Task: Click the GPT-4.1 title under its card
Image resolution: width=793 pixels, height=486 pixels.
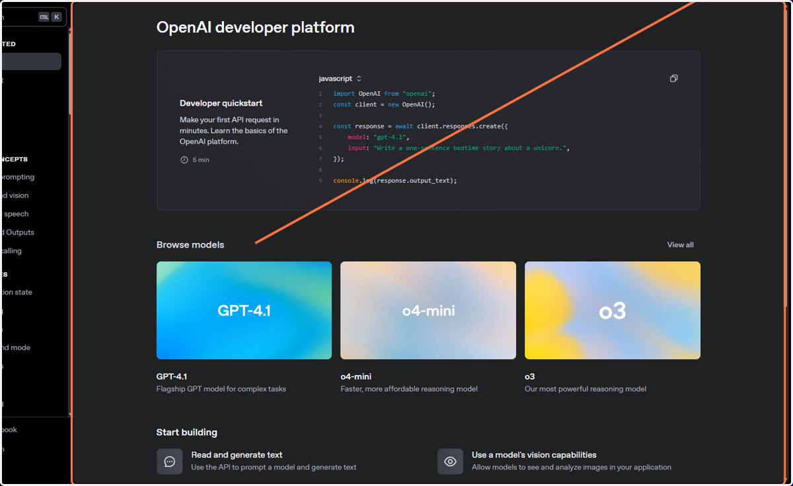Action: click(172, 376)
